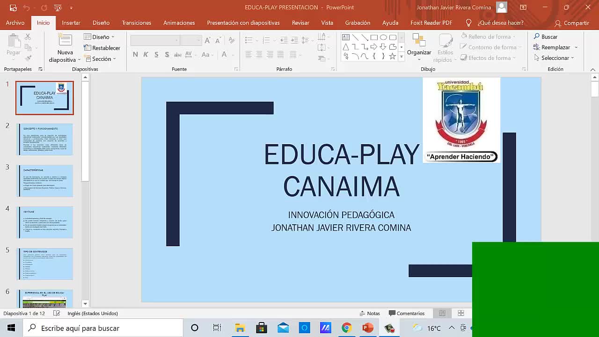Open the ribbon display options button

point(523,7)
